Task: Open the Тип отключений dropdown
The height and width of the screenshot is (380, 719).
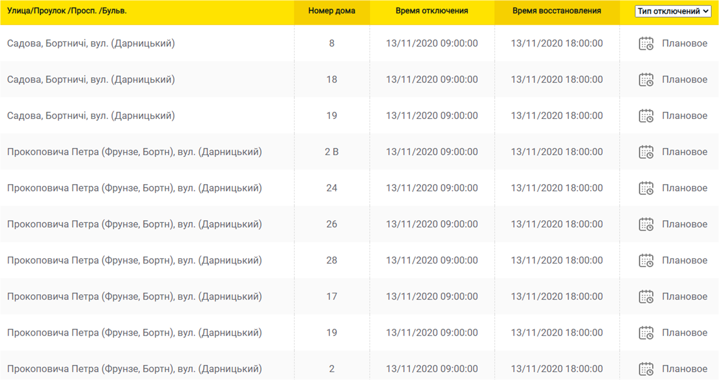Action: 673,11
